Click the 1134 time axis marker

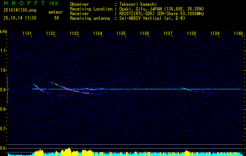(x=98, y=33)
